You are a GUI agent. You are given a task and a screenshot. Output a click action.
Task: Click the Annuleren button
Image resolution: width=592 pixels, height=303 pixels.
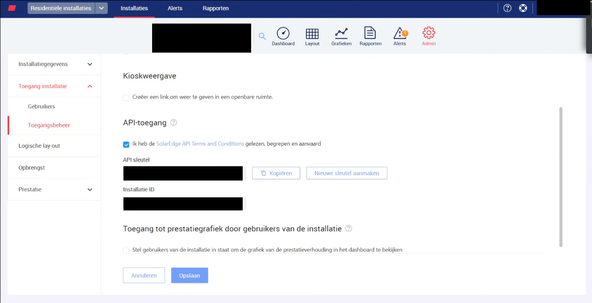144,275
